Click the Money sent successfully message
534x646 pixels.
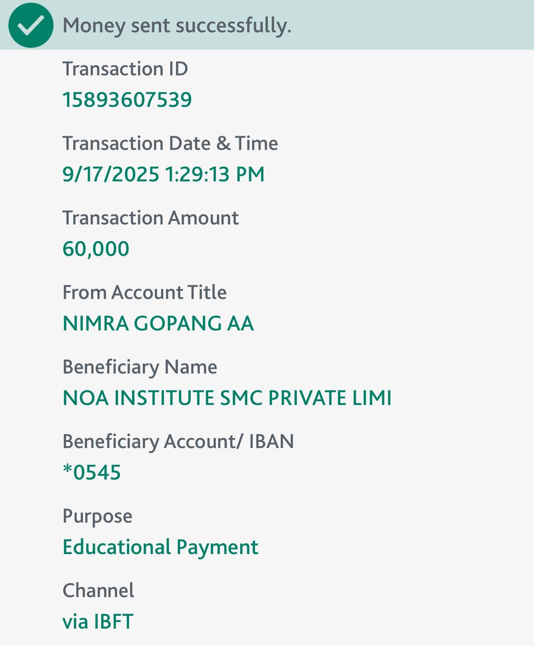pyautogui.click(x=177, y=26)
